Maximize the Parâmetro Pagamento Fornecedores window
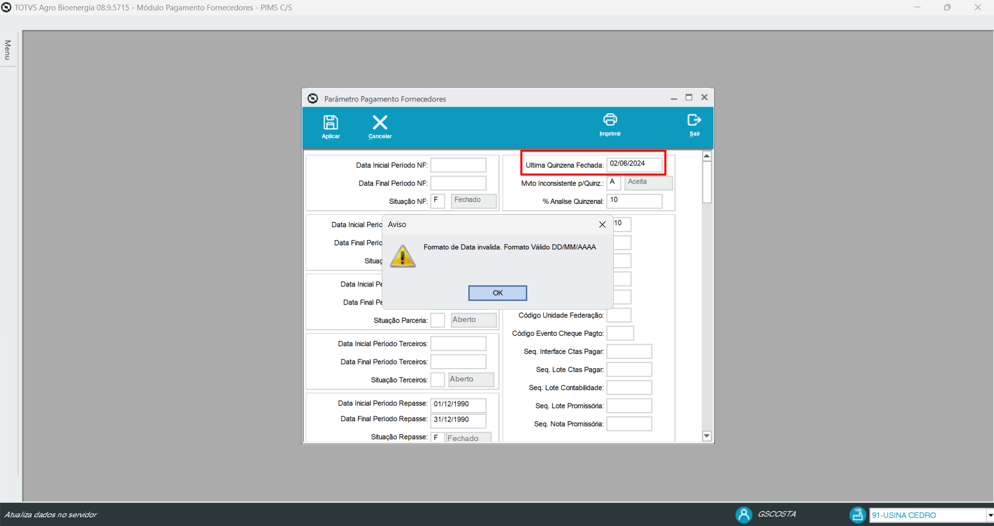This screenshot has height=526, width=994. point(689,97)
